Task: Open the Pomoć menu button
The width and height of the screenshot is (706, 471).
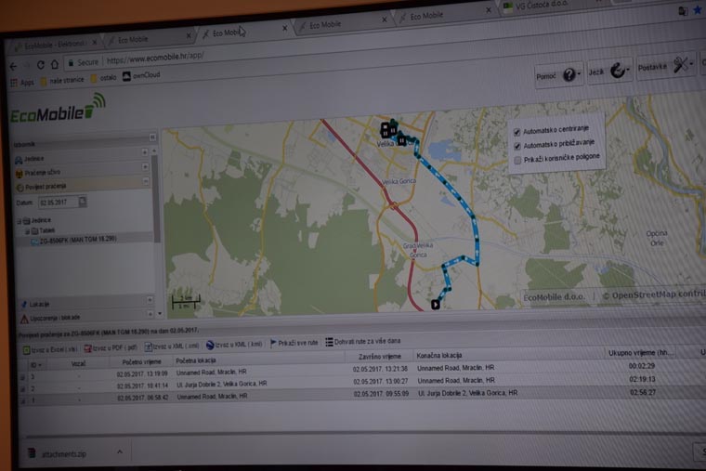Action: pyautogui.click(x=559, y=75)
